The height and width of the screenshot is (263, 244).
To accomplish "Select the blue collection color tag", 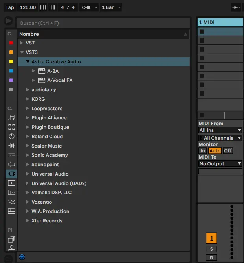I will click(11, 71).
